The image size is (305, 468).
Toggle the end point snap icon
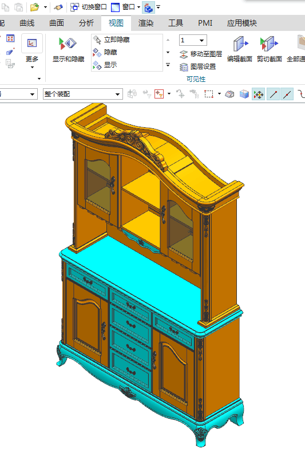pyautogui.click(x=273, y=95)
